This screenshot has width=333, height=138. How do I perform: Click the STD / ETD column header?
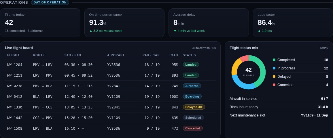(x=73, y=55)
